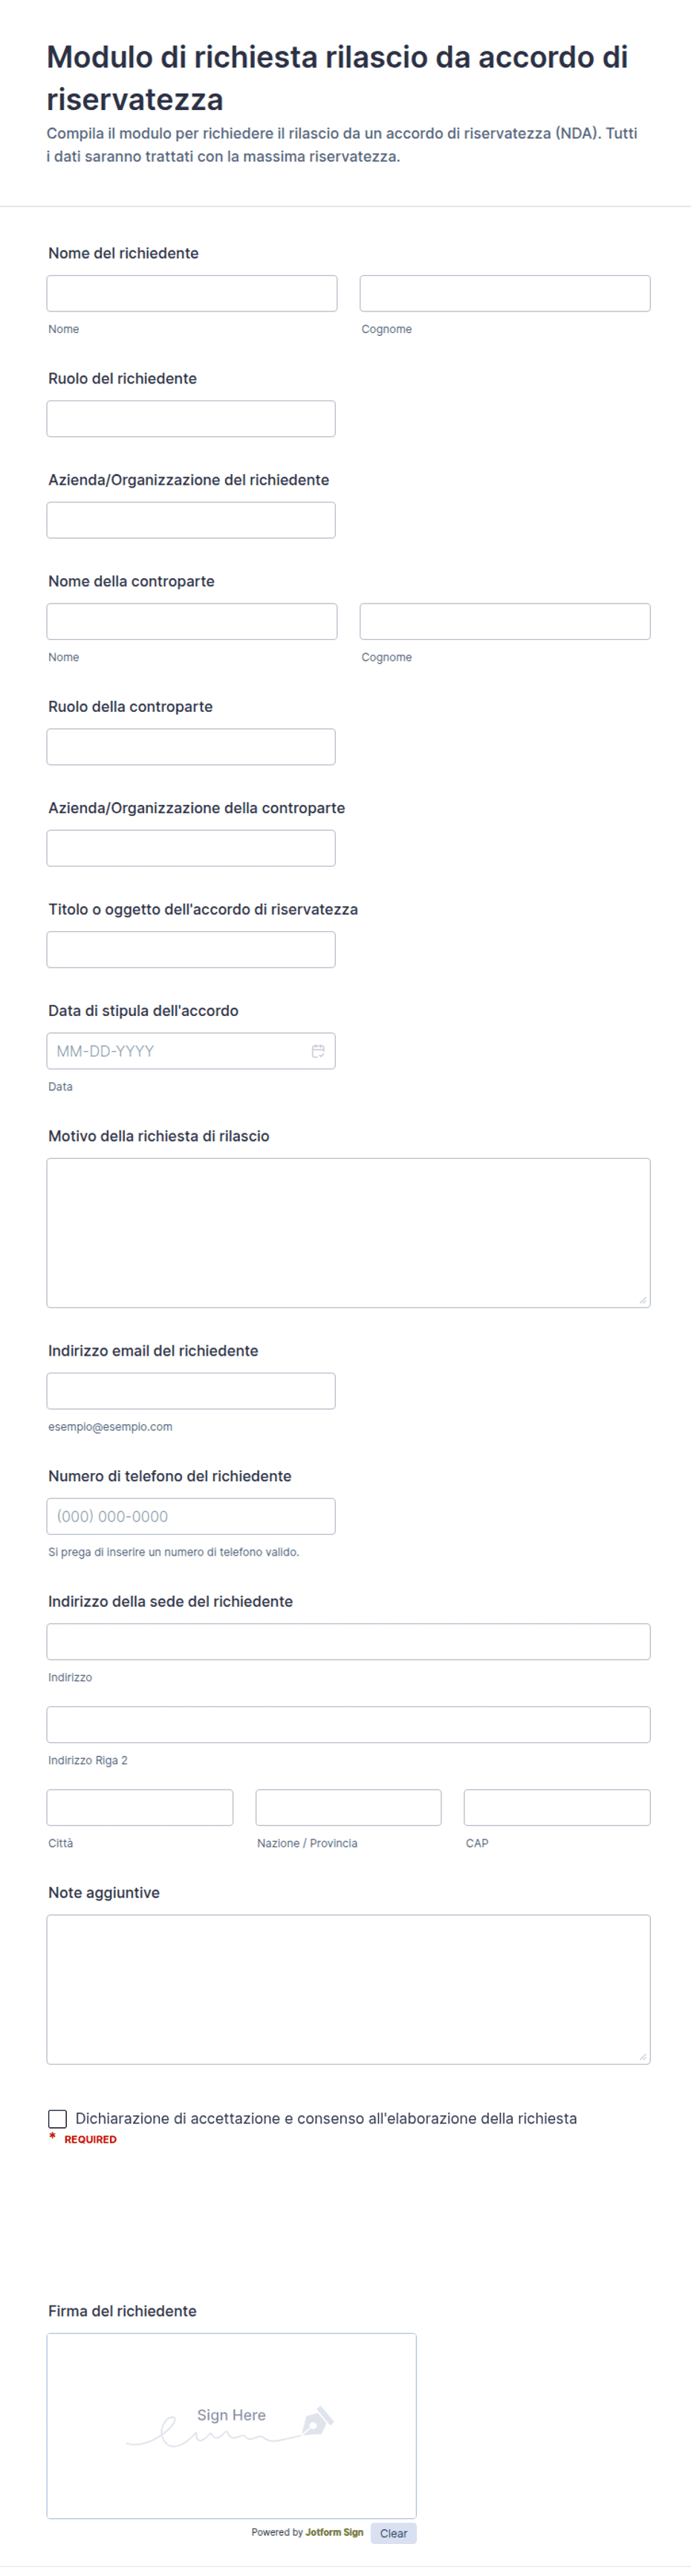Clear the signature with Clear button

[x=393, y=2532]
